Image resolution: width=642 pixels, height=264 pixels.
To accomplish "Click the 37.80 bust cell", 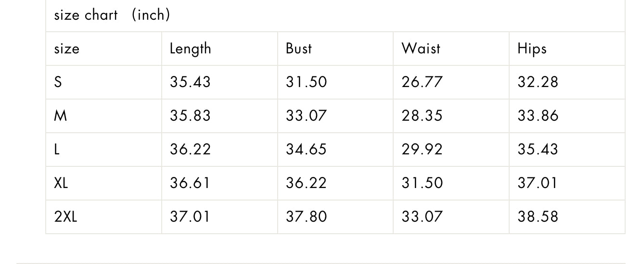I will tap(335, 217).
